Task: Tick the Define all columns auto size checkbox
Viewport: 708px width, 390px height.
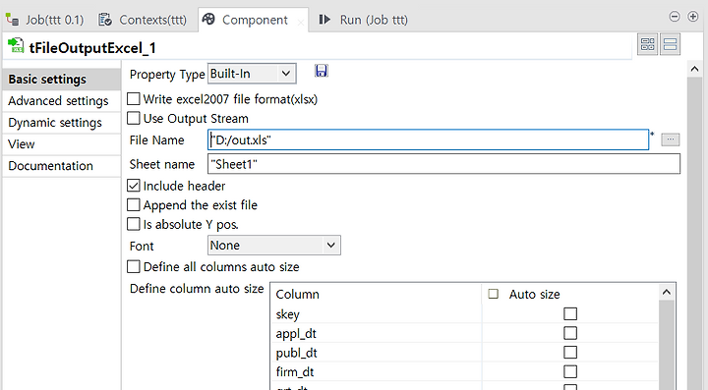Action: (x=133, y=266)
